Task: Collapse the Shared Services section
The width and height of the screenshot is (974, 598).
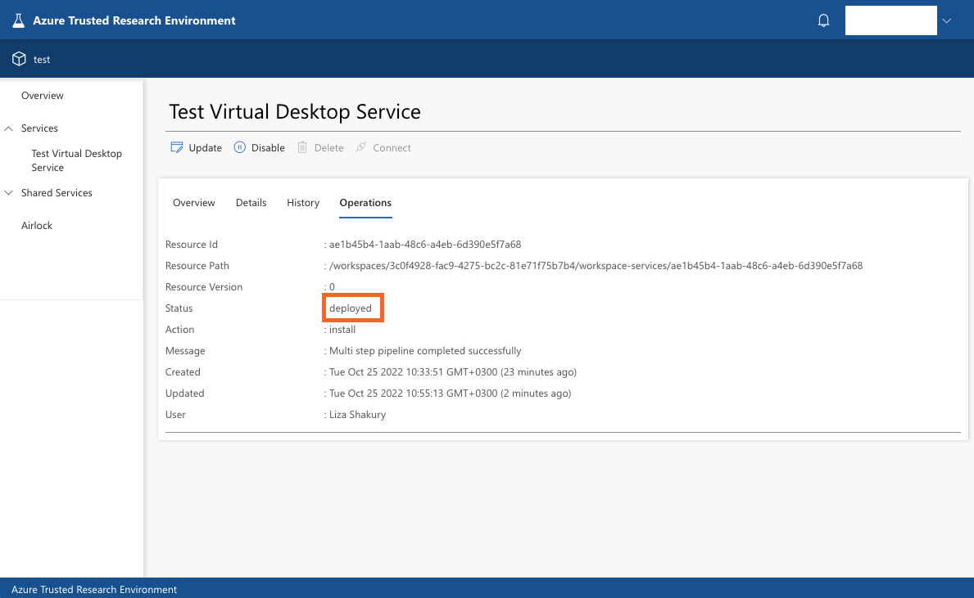Action: pyautogui.click(x=8, y=192)
